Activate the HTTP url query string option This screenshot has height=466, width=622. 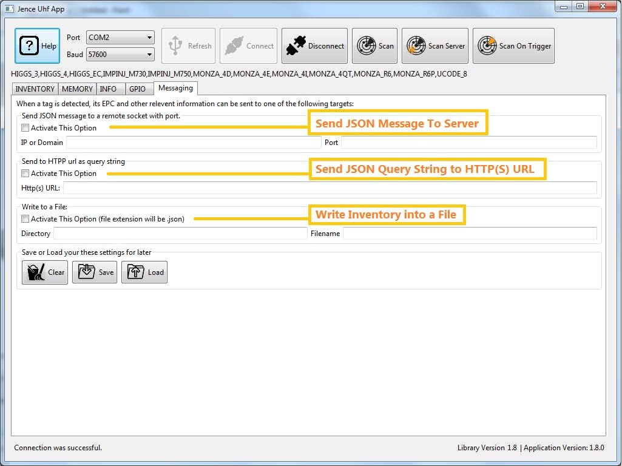25,174
